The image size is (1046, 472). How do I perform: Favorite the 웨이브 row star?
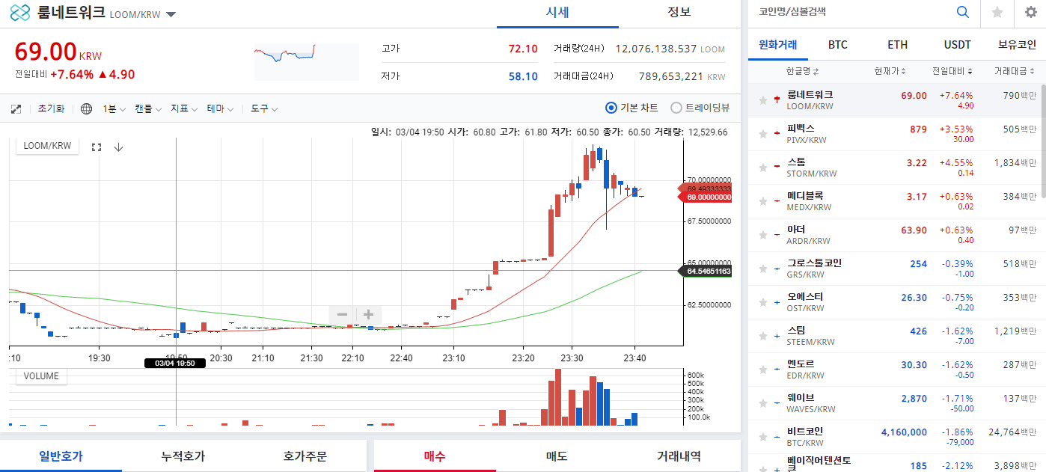click(x=762, y=402)
